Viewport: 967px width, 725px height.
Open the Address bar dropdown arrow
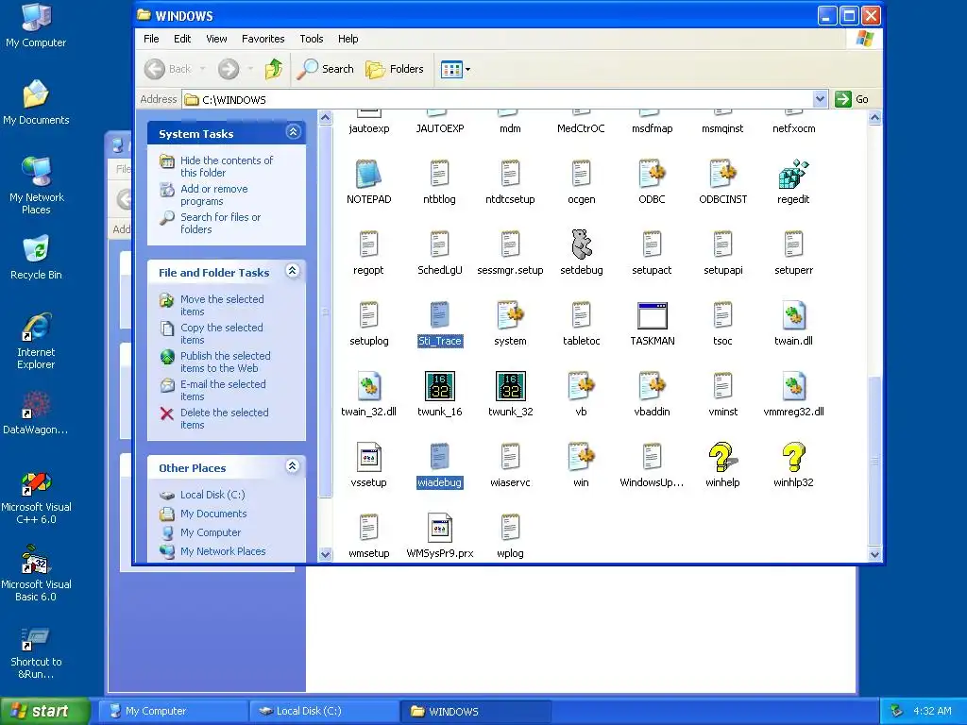(820, 98)
